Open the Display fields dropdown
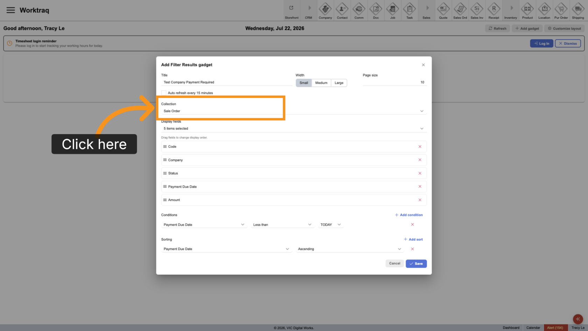 (294, 129)
